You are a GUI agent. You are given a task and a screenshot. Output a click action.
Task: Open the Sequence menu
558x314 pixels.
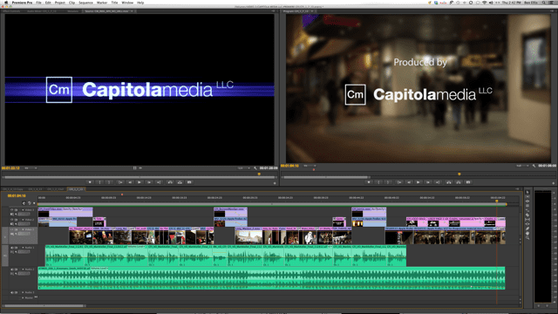85,3
